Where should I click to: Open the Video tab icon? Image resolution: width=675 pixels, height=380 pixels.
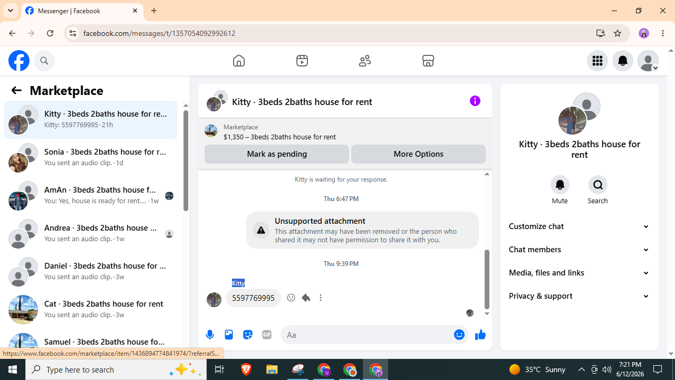[x=302, y=61]
